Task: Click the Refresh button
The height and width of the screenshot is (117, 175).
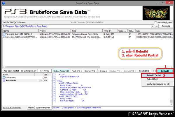Action: coord(166,26)
